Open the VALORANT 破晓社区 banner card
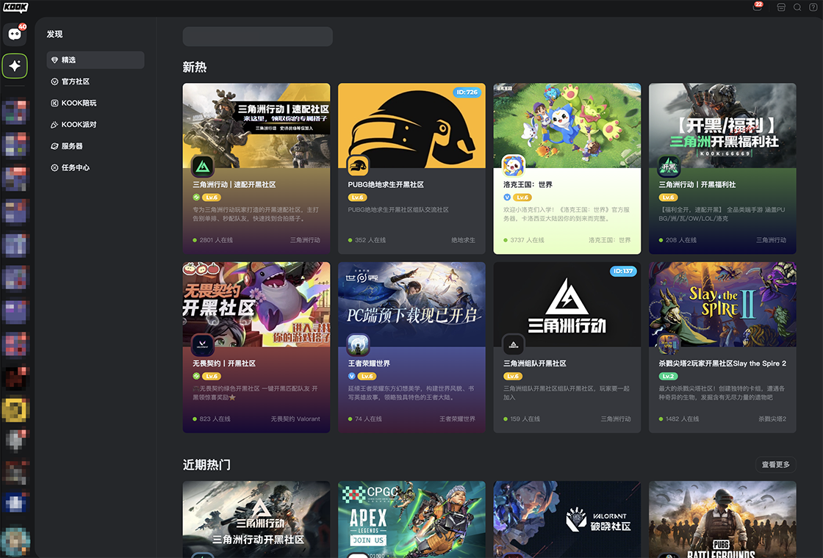The height and width of the screenshot is (558, 823). point(567,519)
